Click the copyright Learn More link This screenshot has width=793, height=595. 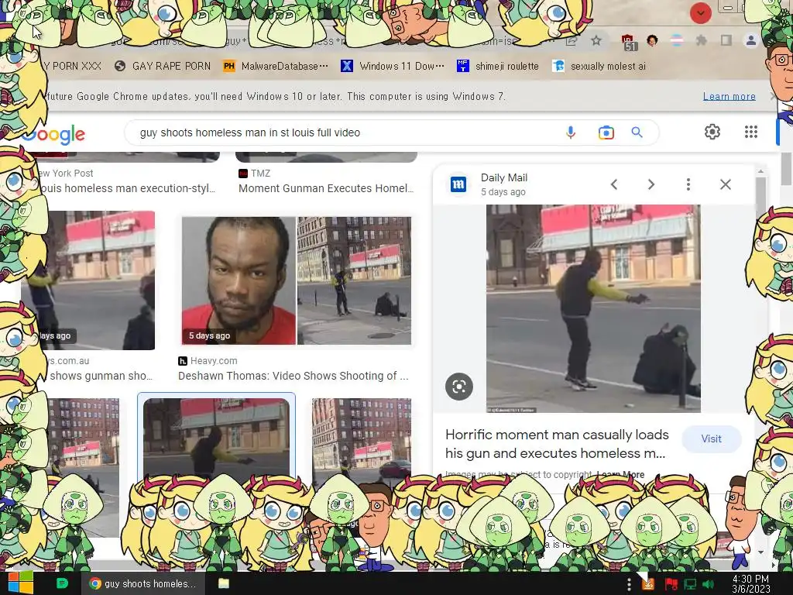click(620, 475)
